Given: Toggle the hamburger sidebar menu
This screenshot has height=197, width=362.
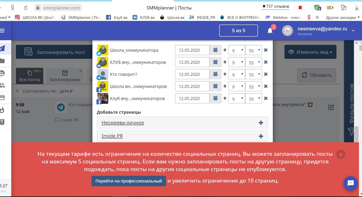Looking at the screenshot, I should coord(2,31).
